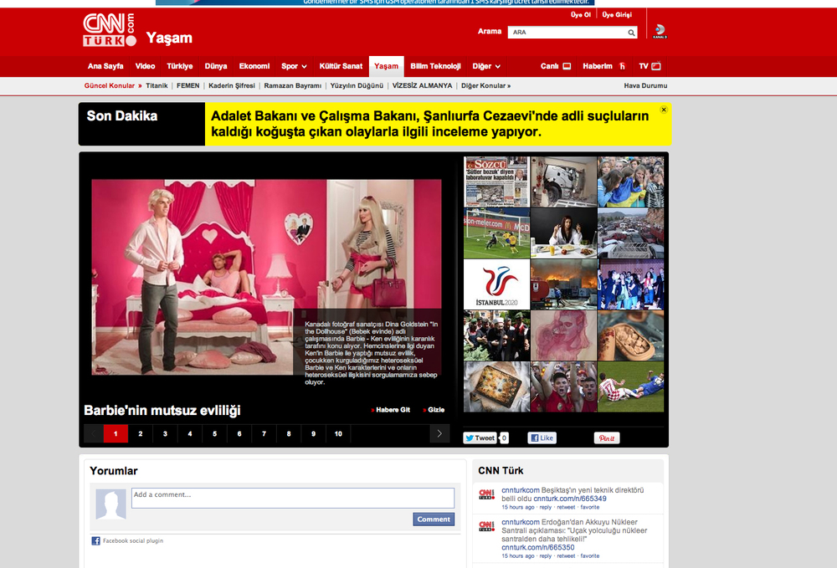Screen dimensions: 837x568
Task: Open Haberim personalized news link
Action: pyautogui.click(x=603, y=66)
